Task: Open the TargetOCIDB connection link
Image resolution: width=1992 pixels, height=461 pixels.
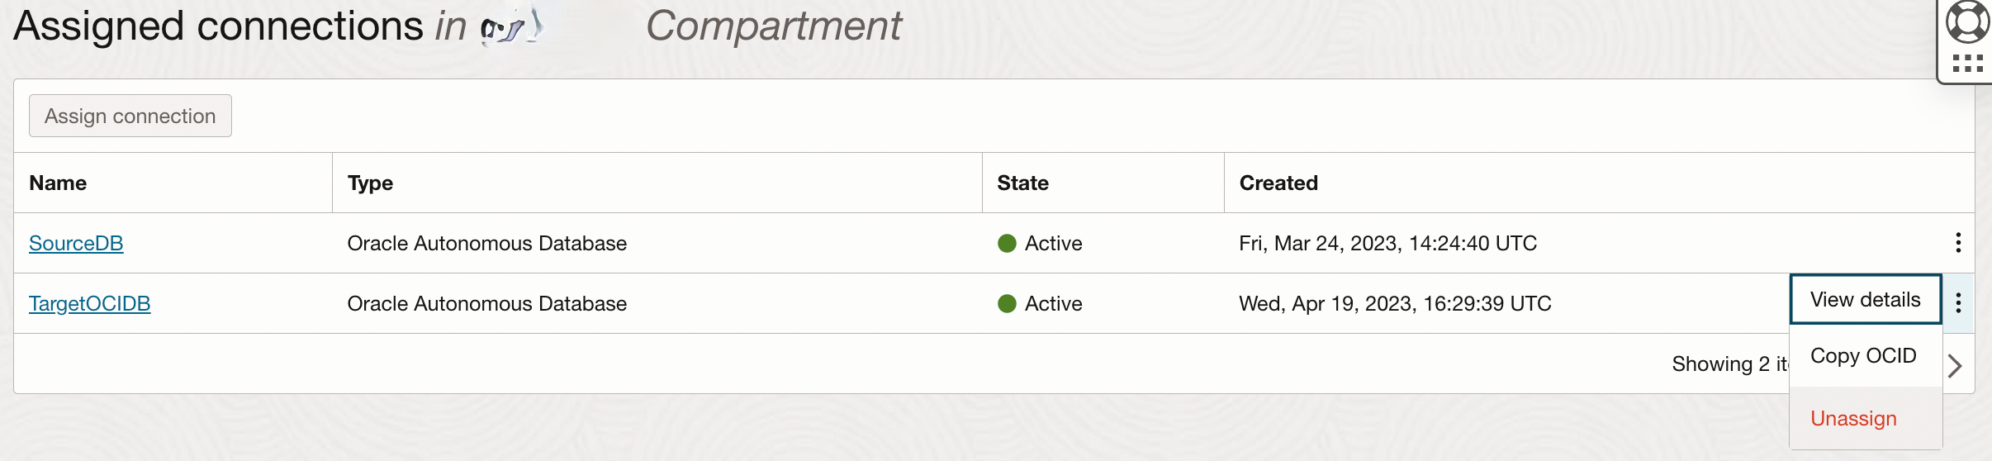Action: pos(90,303)
